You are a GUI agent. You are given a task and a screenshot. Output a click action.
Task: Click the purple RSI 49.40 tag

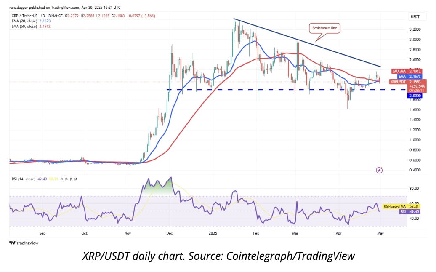click(409, 212)
